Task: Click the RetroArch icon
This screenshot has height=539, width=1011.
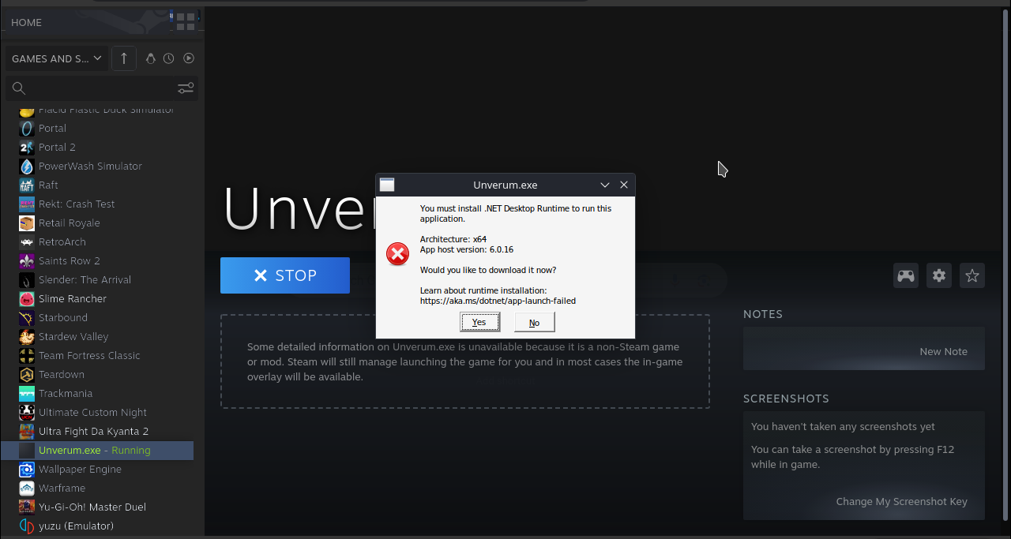Action: click(x=27, y=241)
